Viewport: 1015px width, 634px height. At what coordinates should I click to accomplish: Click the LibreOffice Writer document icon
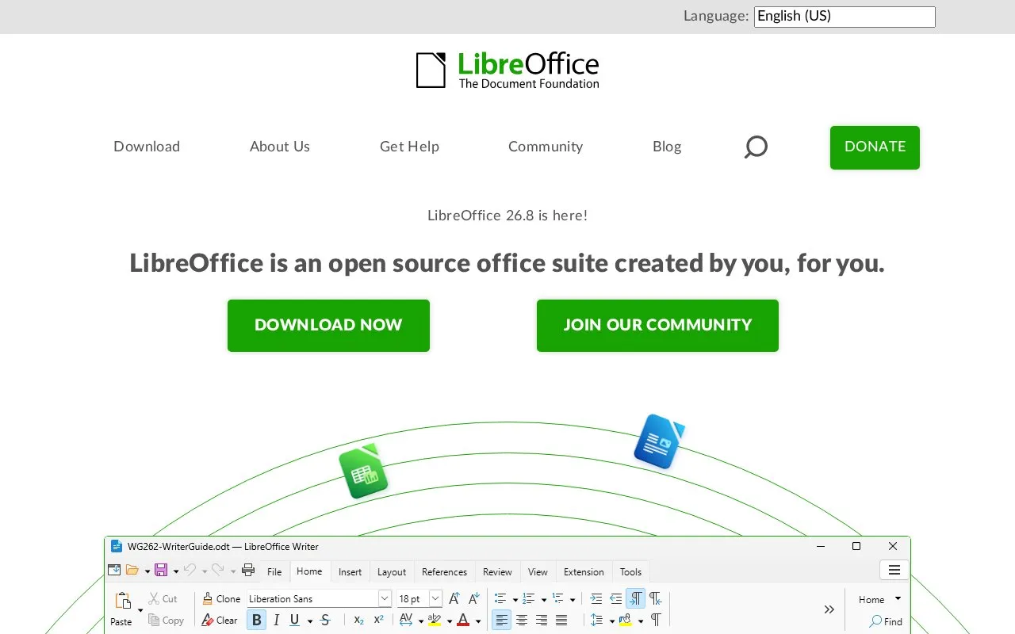[659, 441]
